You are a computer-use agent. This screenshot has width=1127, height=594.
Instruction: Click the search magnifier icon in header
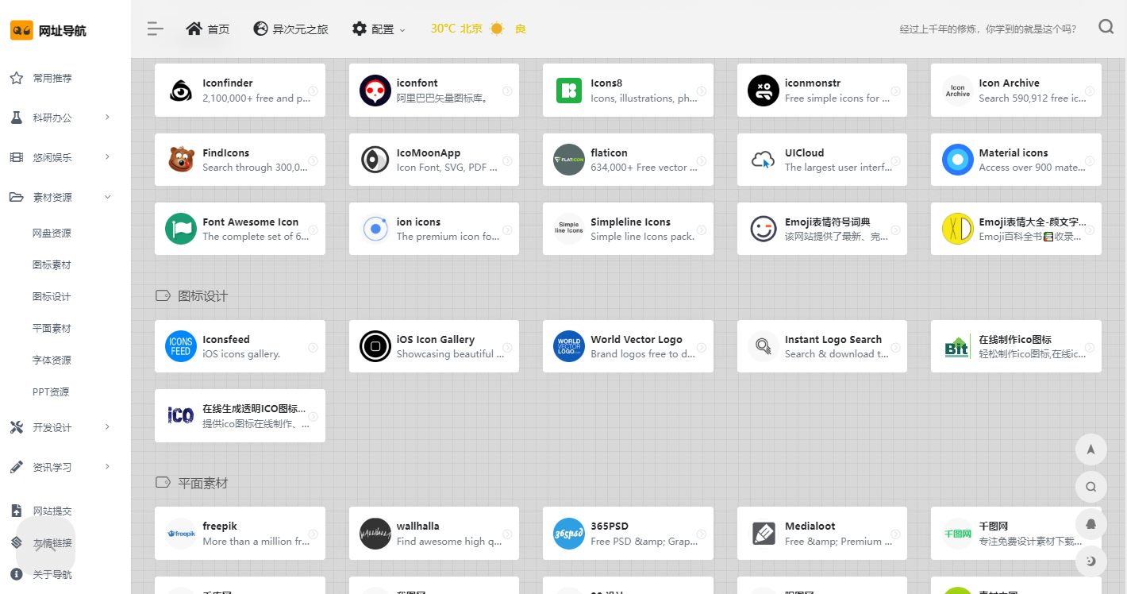tap(1106, 27)
